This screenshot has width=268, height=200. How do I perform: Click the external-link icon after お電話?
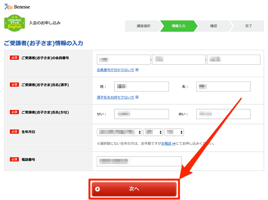point(174,144)
